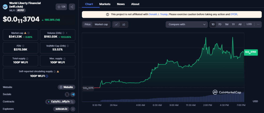The height and width of the screenshot is (113, 264).
Task: Click the World Liberty Financial coin logo
Action: click(5, 7)
